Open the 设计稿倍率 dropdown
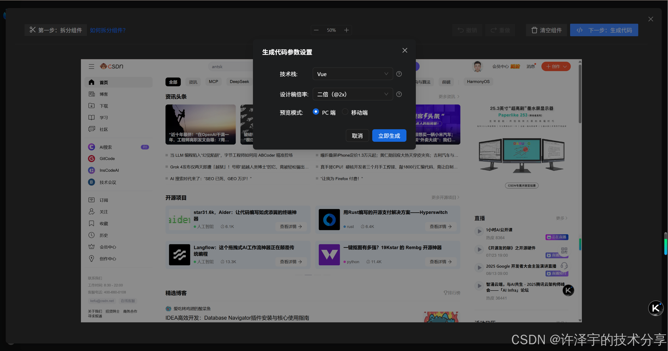This screenshot has width=668, height=351. [352, 94]
